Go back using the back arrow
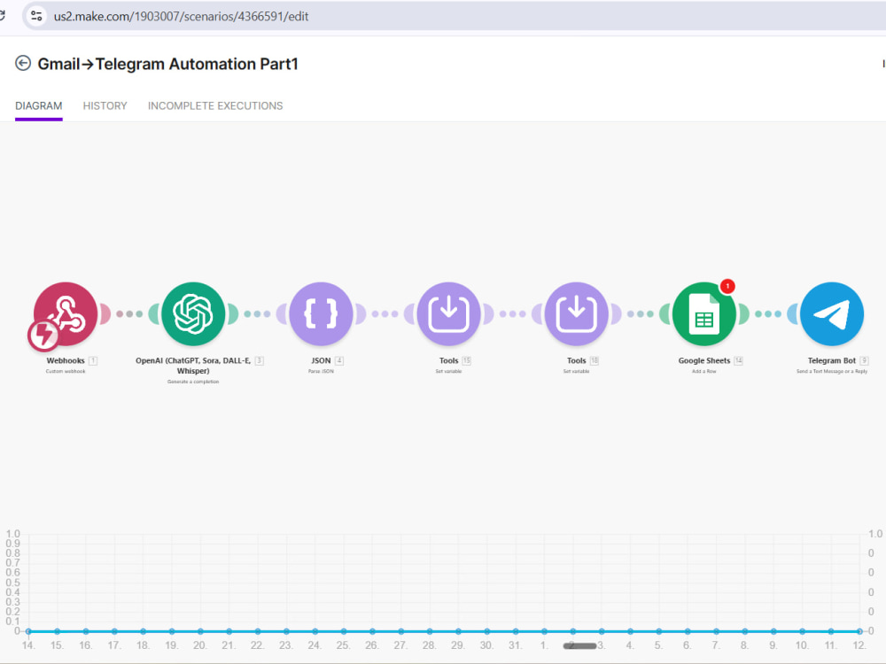 23,63
